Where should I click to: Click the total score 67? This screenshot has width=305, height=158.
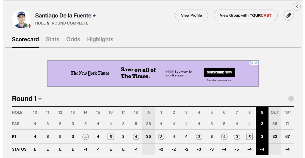(x=287, y=137)
